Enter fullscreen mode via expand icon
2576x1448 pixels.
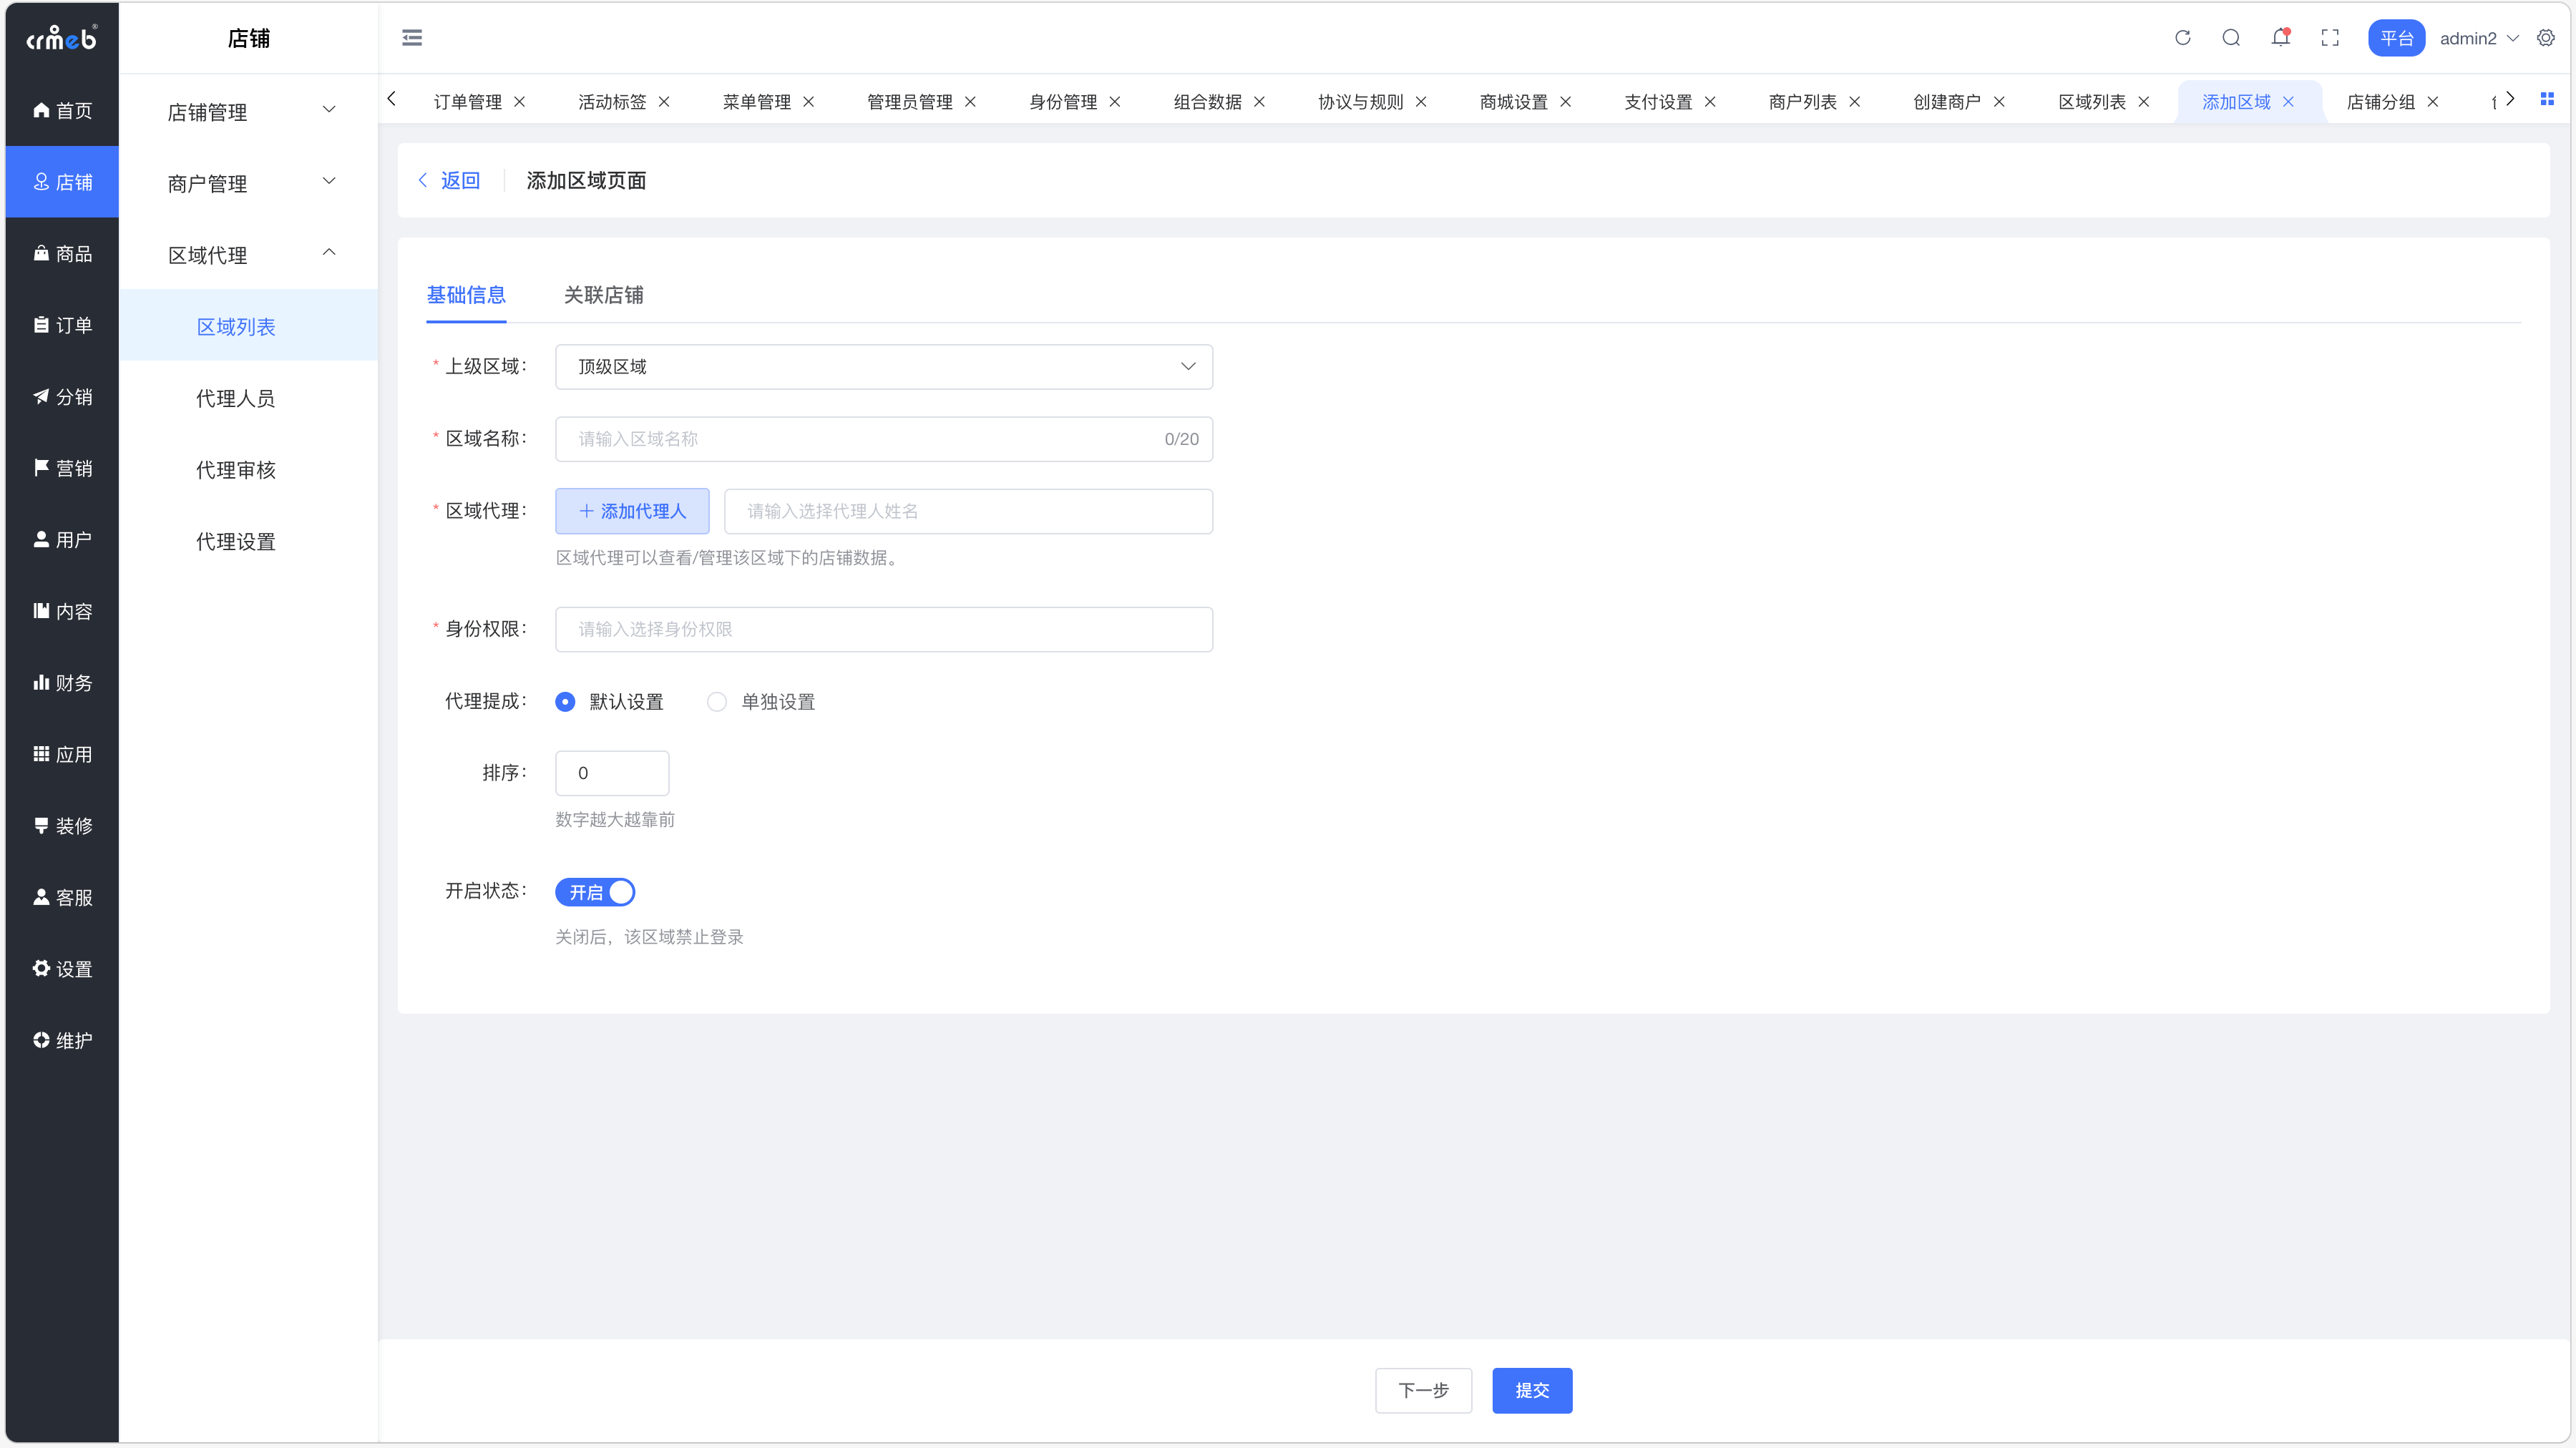click(2330, 38)
